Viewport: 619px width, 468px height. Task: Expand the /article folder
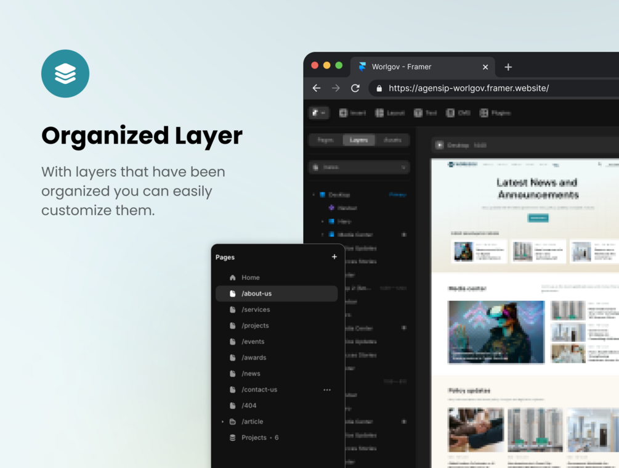[222, 422]
